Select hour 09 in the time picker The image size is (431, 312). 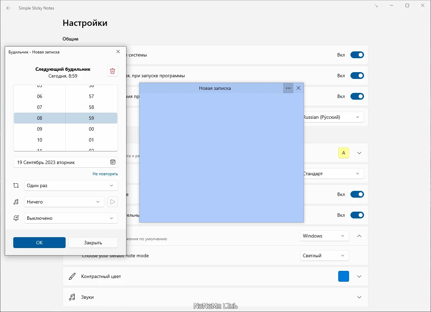click(40, 129)
